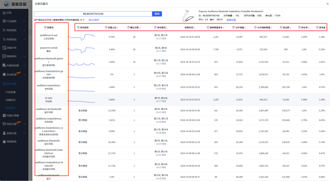Click the 视频教程 flame icon in sidebar
The height and width of the screenshot is (181, 330).
tap(4, 141)
